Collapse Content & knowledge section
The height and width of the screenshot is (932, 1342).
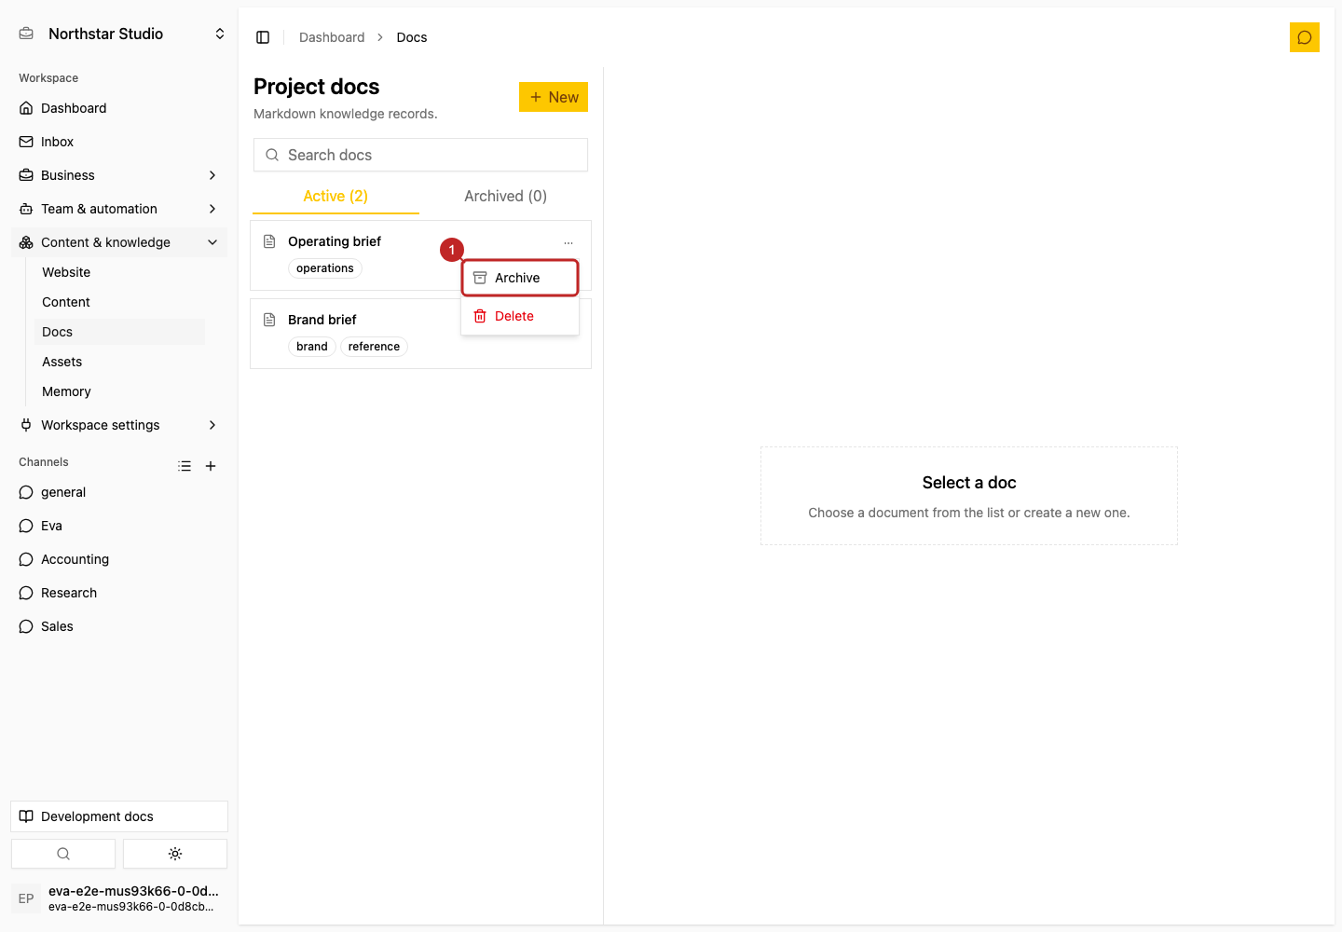point(119,242)
